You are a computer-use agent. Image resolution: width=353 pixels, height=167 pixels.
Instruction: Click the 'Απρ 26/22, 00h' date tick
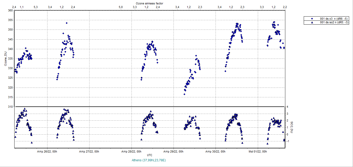click(x=47, y=151)
